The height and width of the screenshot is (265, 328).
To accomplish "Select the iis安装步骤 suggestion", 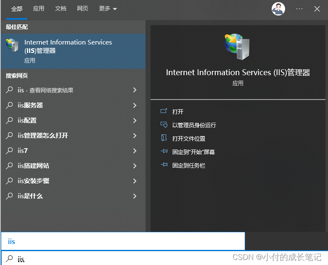I will (73, 181).
